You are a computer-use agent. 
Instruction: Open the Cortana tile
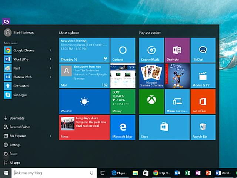point(123,50)
